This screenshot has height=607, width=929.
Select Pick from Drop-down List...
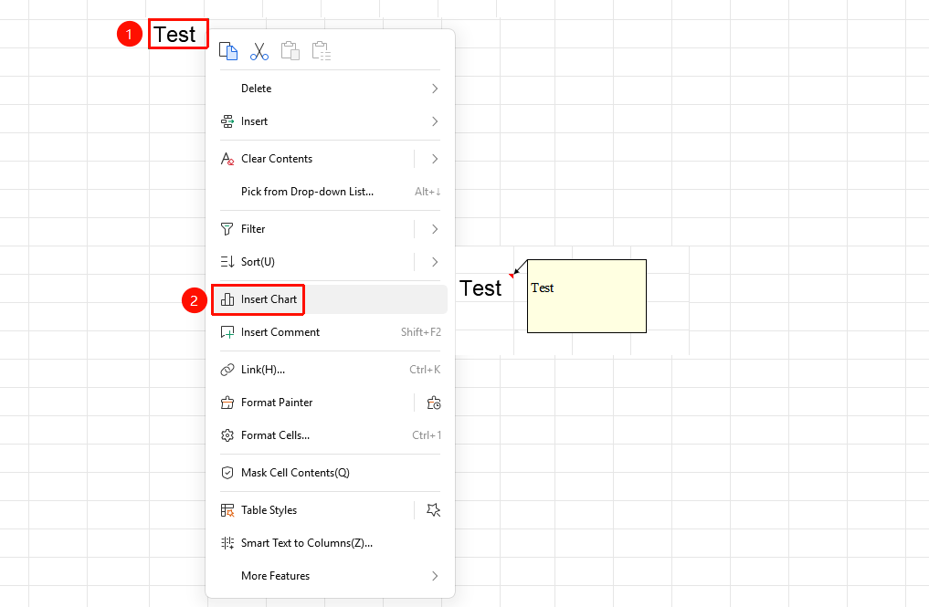click(330, 192)
